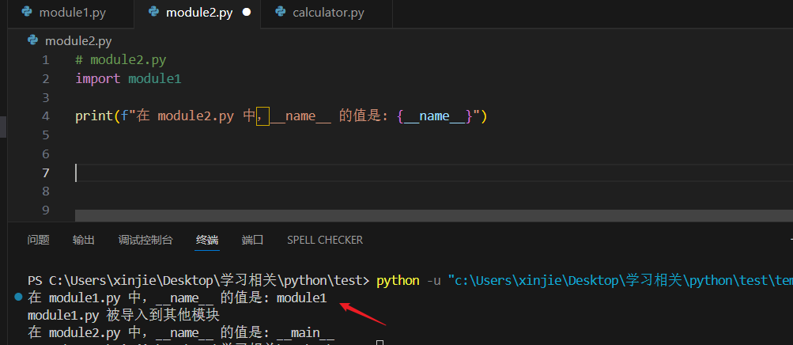Open the SPELL CHECKER panel tab

(x=324, y=240)
